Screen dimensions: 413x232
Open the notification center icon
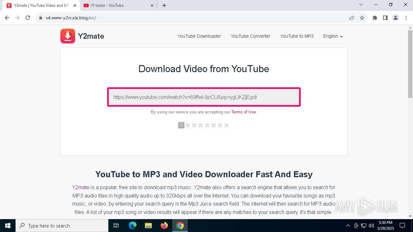402,226
